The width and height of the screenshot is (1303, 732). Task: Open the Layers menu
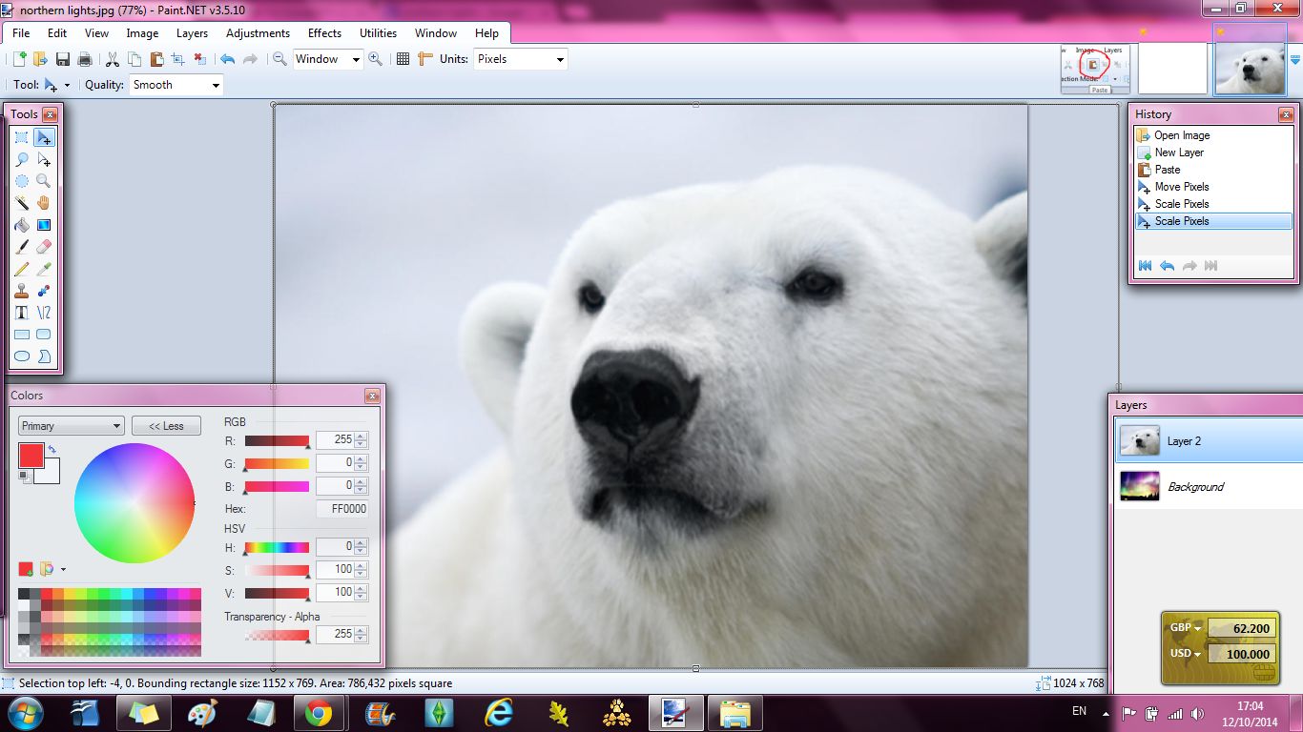[192, 32]
